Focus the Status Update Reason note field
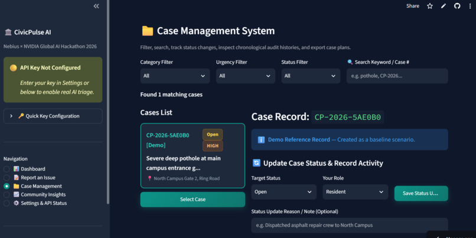The height and width of the screenshot is (238, 476). 350,225
